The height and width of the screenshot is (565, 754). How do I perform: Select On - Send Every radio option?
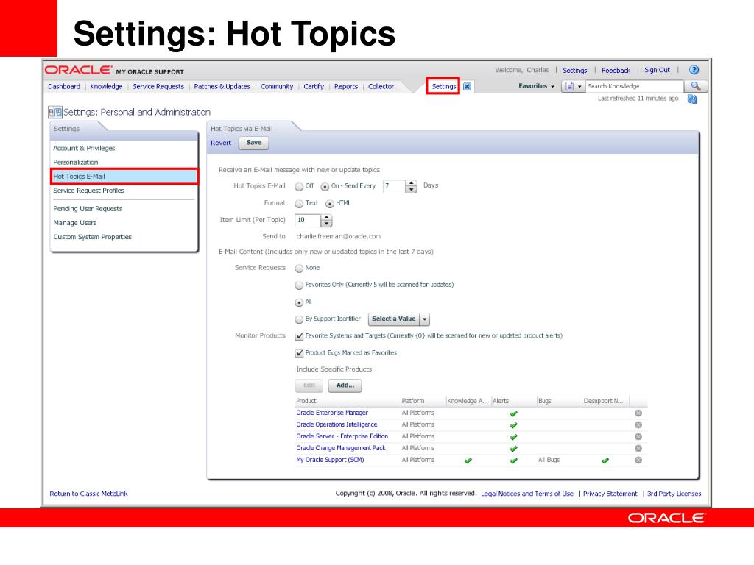tap(325, 186)
